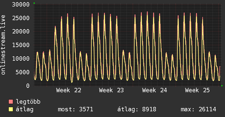Click the Week 25 axis label
The width and height of the screenshot is (225, 117).
[x=197, y=90]
